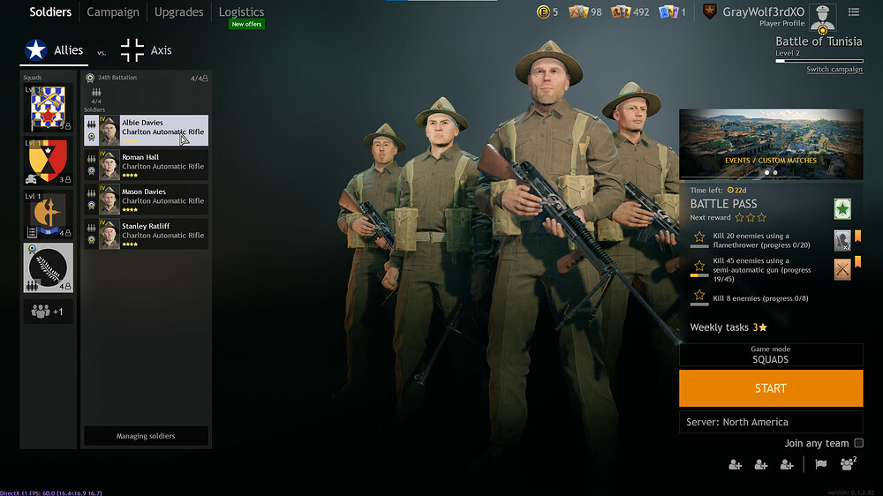Select the Allies faction tab
The image size is (883, 496).
tap(54, 50)
